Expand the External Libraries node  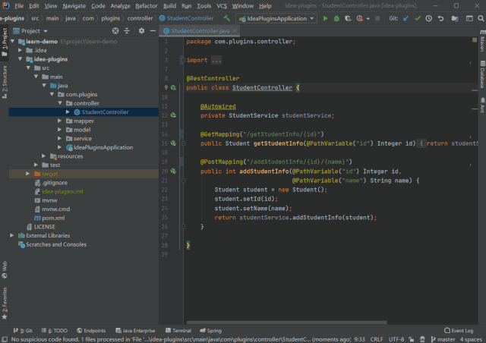[11, 235]
